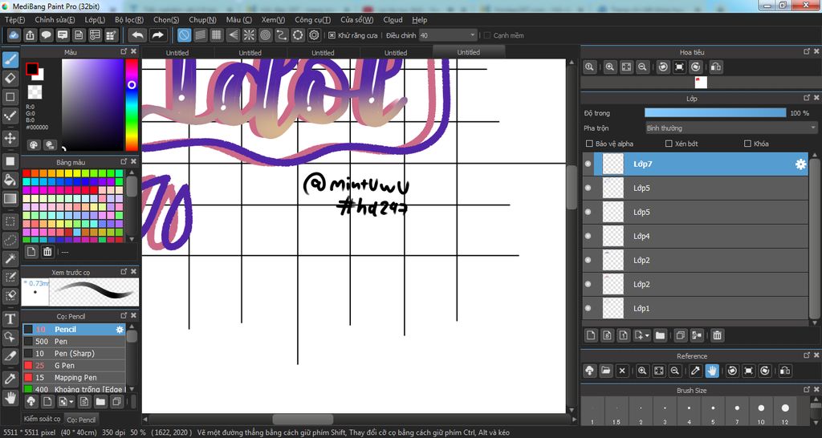The width and height of the screenshot is (822, 438).
Task: Open the Điều chỉnh value dropdown
Action: click(x=448, y=35)
